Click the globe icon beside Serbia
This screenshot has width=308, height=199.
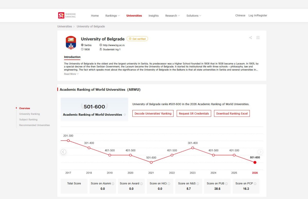click(x=82, y=45)
